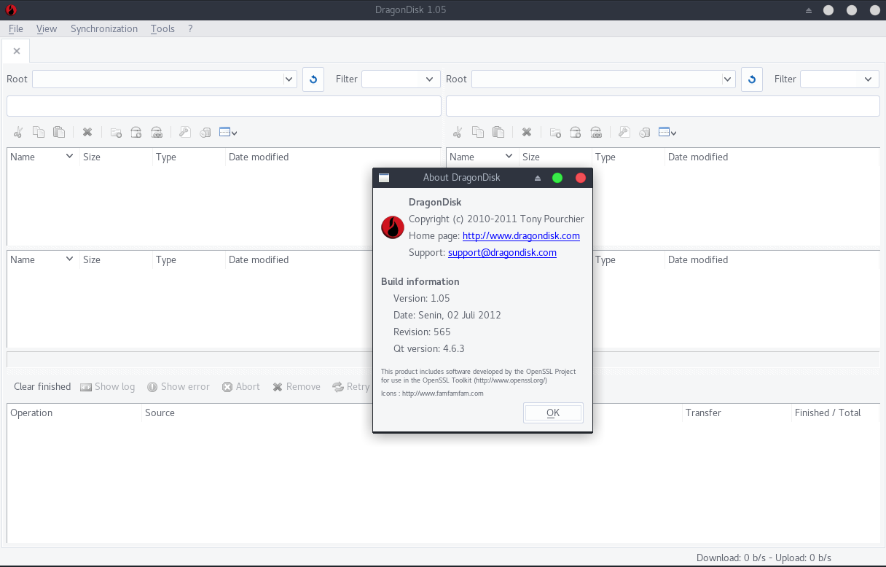
Task: Click Retry transfer button
Action: (351, 386)
